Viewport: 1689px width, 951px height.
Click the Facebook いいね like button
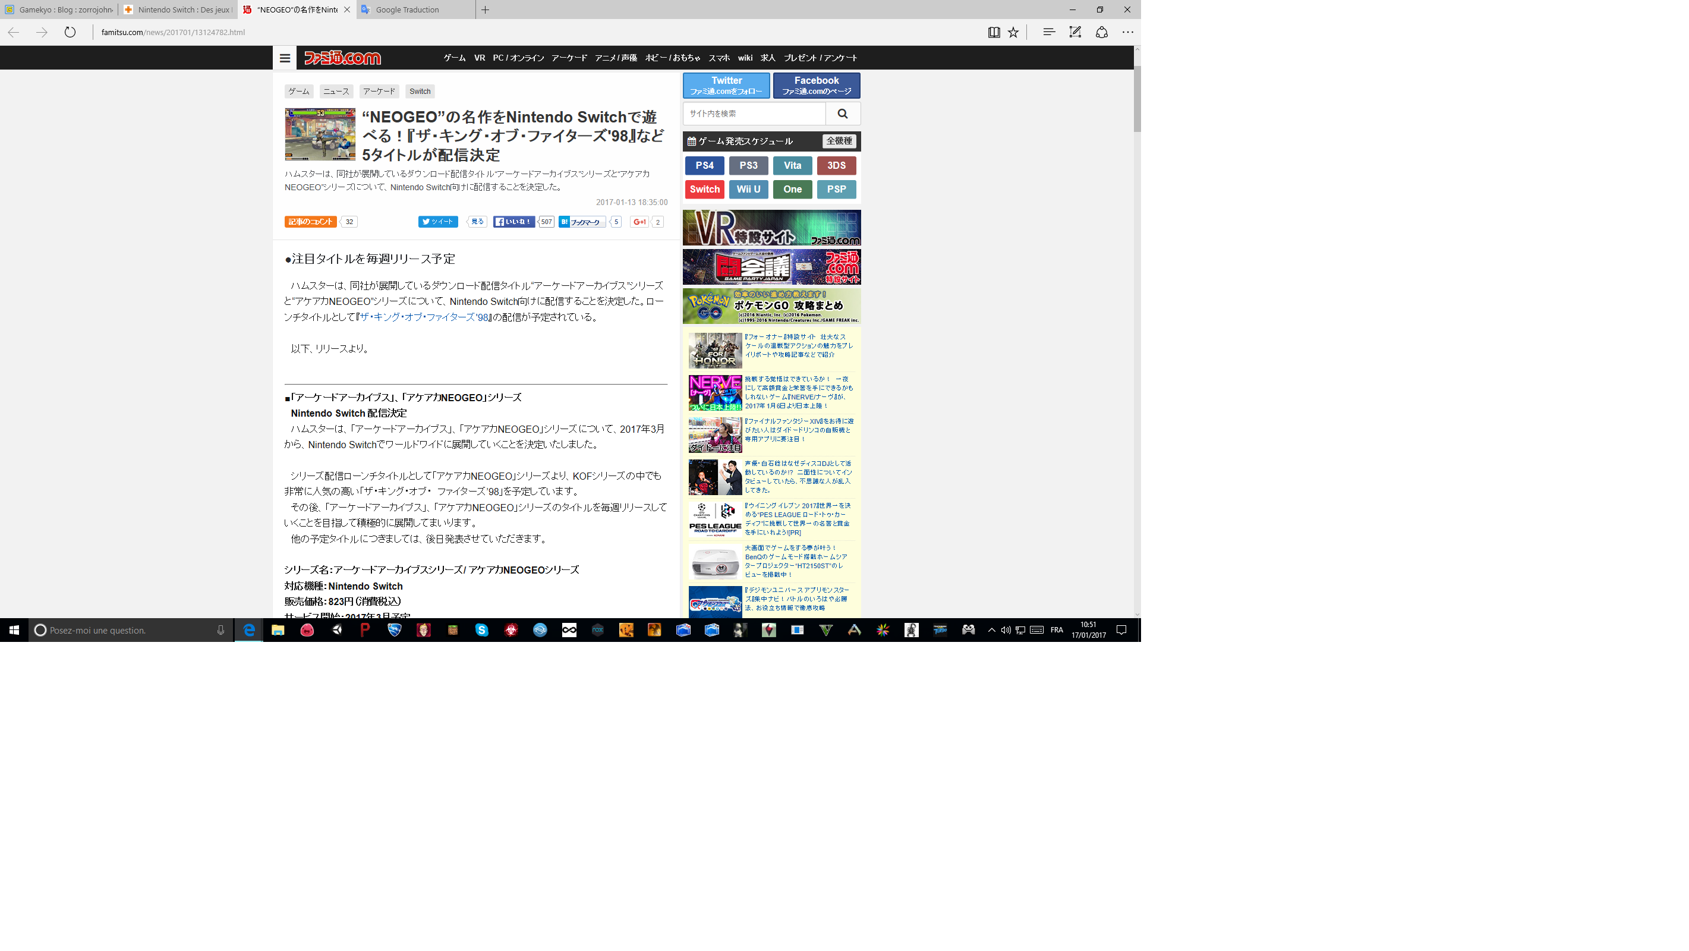tap(514, 222)
